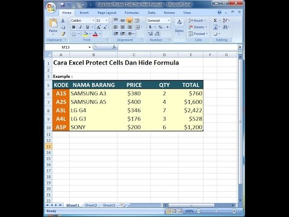Align text left
The height and width of the screenshot is (217, 289).
tap(116, 27)
